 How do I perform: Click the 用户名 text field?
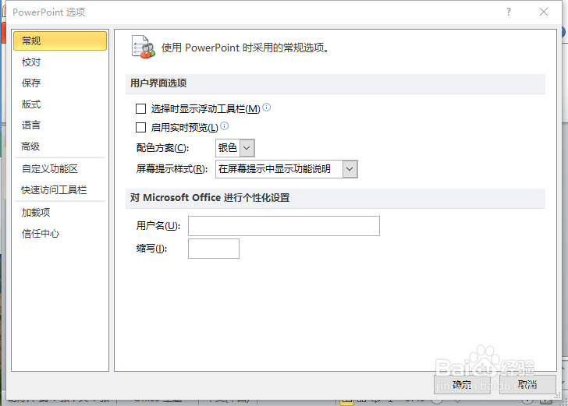pyautogui.click(x=284, y=226)
